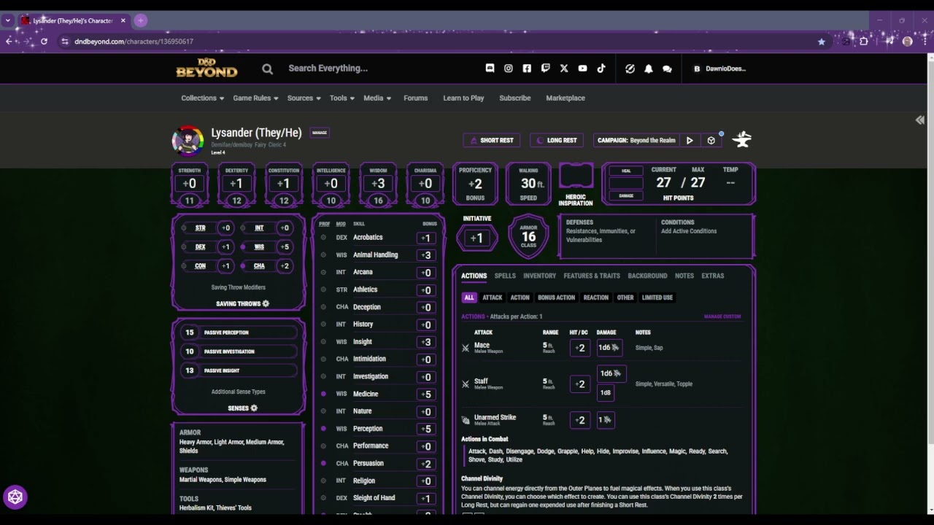Open the dice cube icon next to campaign
This screenshot has height=525, width=934.
click(711, 140)
